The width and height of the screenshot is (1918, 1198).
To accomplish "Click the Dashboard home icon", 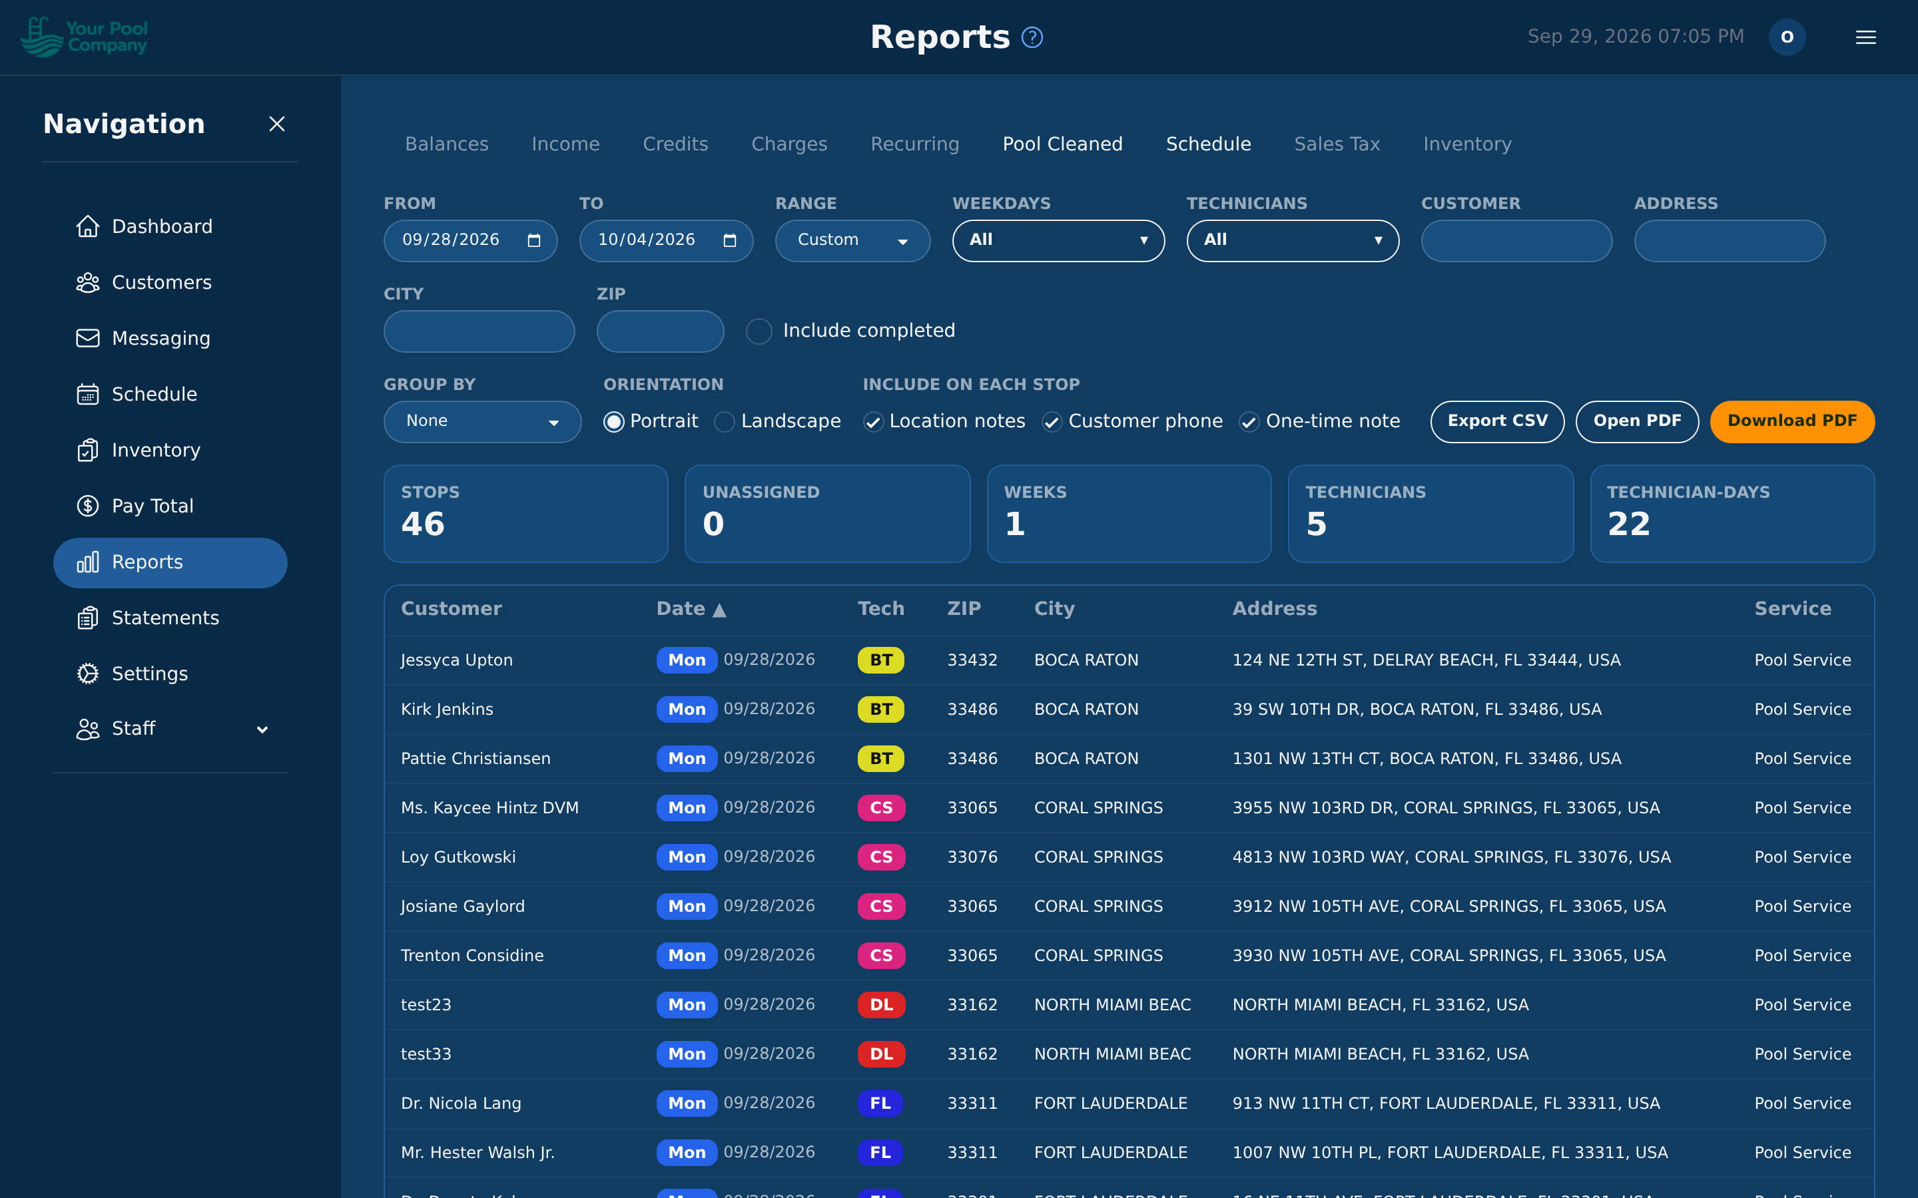I will point(87,226).
